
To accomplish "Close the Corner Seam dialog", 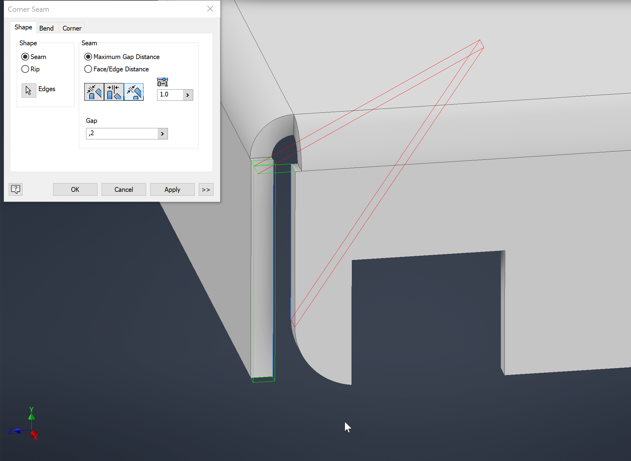I will [210, 9].
